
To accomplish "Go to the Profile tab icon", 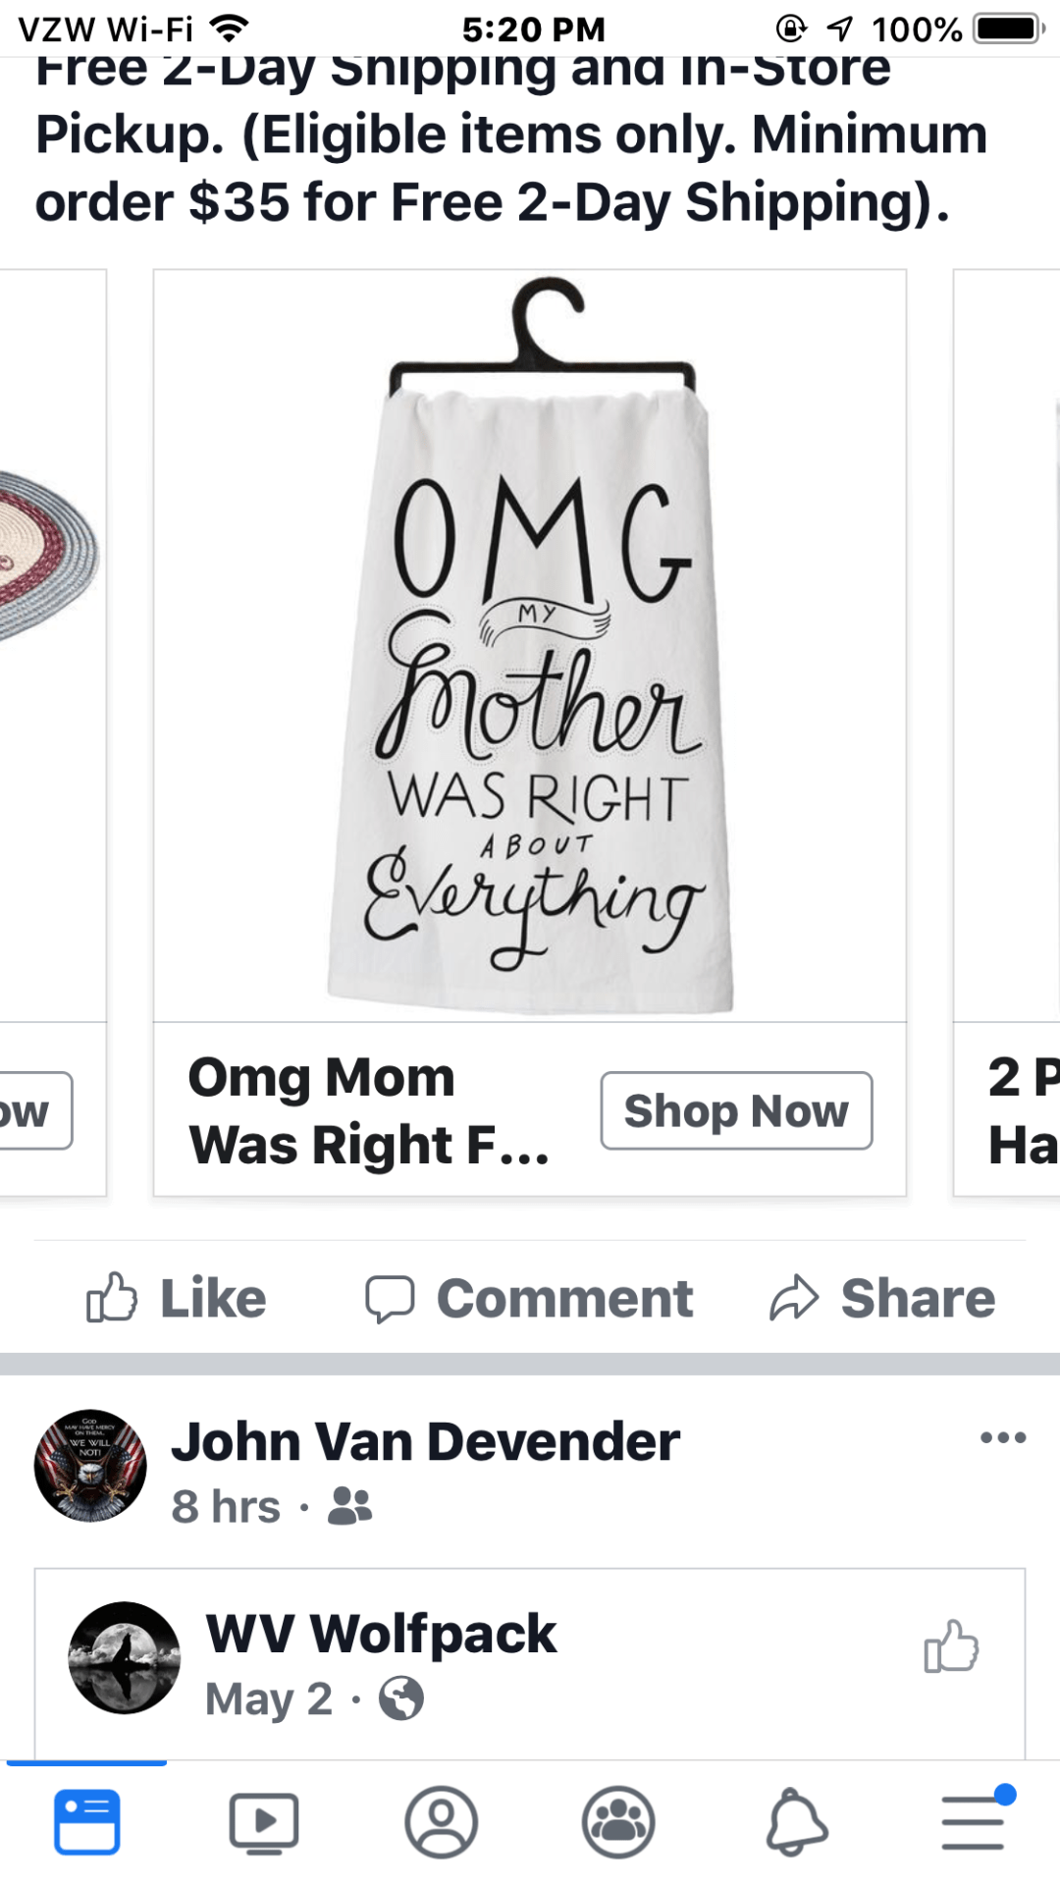I will click(442, 1822).
